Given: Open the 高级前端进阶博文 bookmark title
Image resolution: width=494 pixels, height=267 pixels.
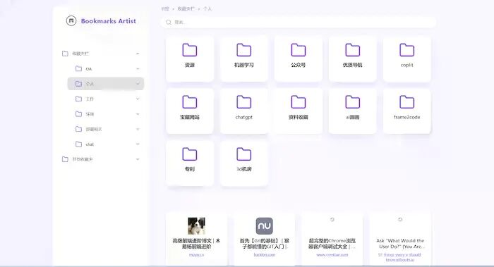Looking at the screenshot, I should pos(197,244).
